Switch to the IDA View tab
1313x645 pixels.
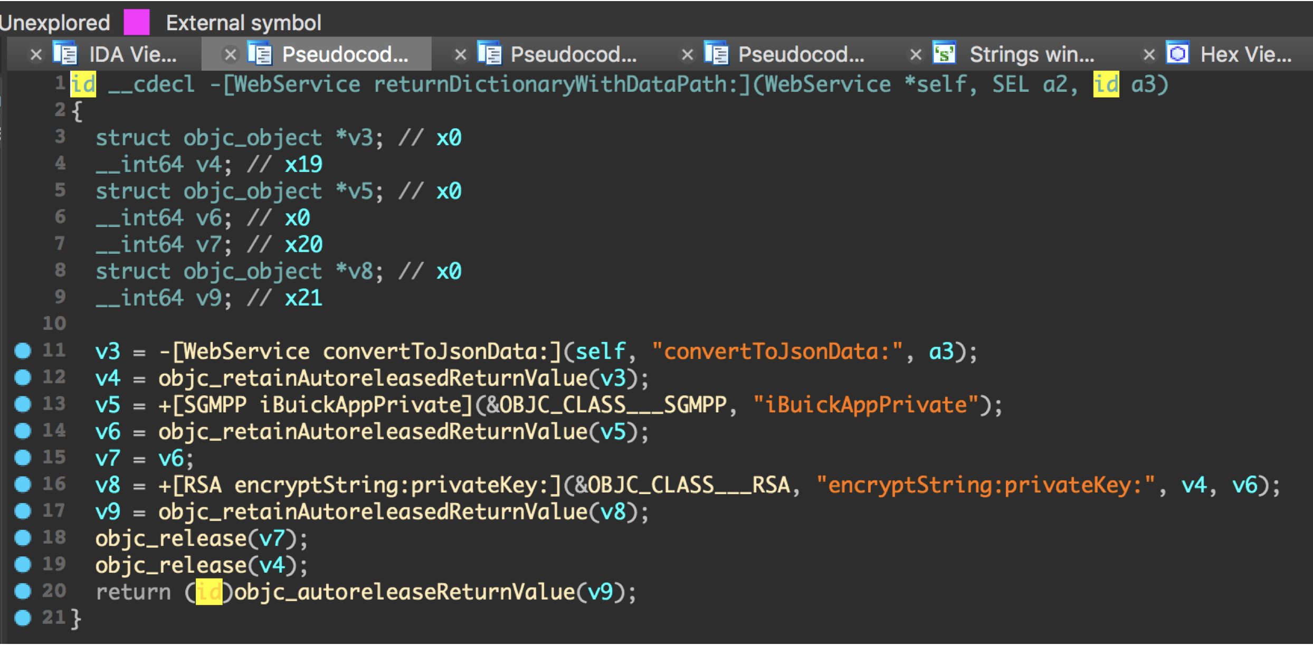coord(132,54)
